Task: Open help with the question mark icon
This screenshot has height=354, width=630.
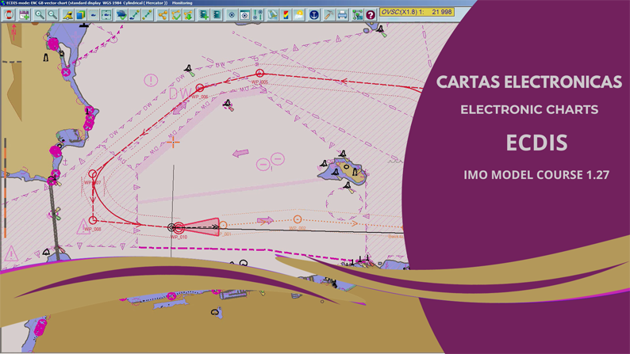Action: [371, 15]
